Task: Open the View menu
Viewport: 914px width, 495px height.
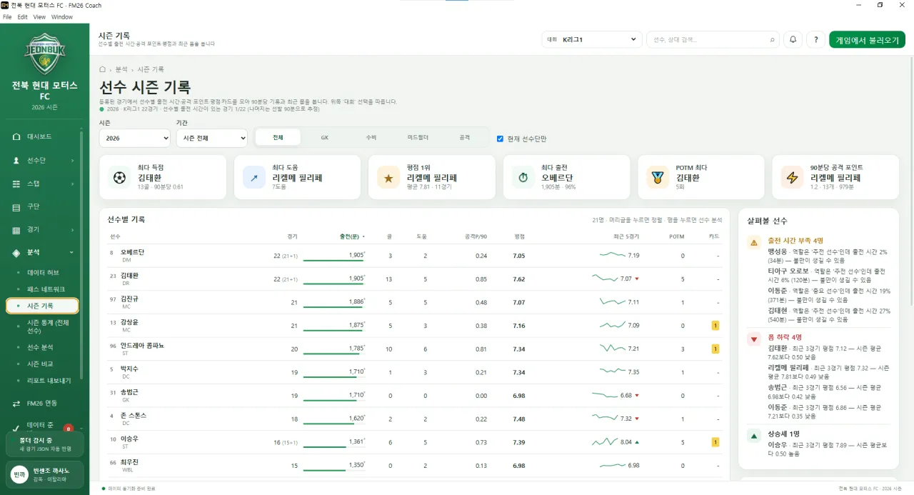Action: click(x=39, y=16)
